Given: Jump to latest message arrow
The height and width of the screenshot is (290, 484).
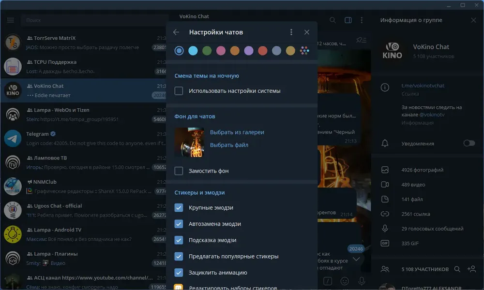Looking at the screenshot, I should coord(356,259).
